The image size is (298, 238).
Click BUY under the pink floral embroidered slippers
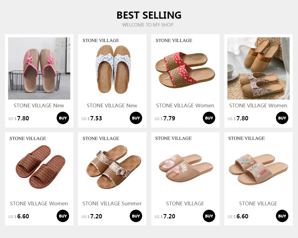pyautogui.click(x=209, y=216)
